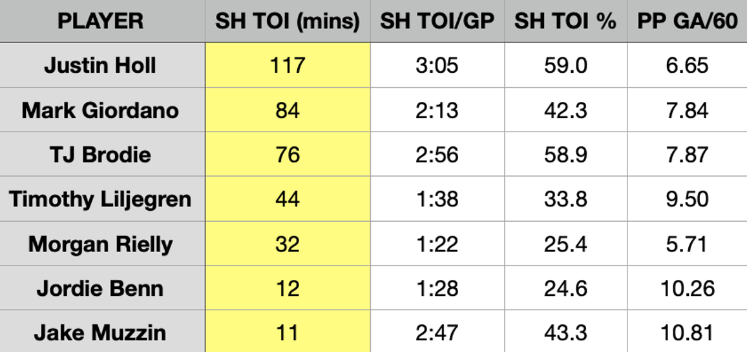Select the Jake Muzzin name cell
The width and height of the screenshot is (747, 352).
click(x=100, y=333)
